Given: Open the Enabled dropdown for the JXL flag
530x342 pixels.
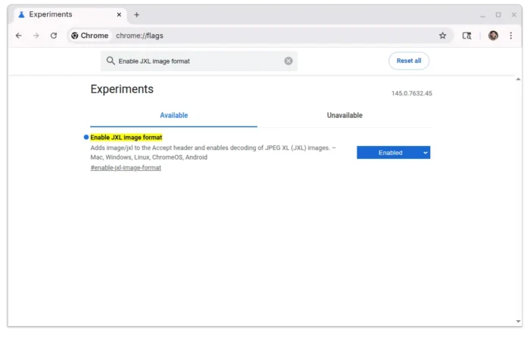Looking at the screenshot, I should point(393,153).
